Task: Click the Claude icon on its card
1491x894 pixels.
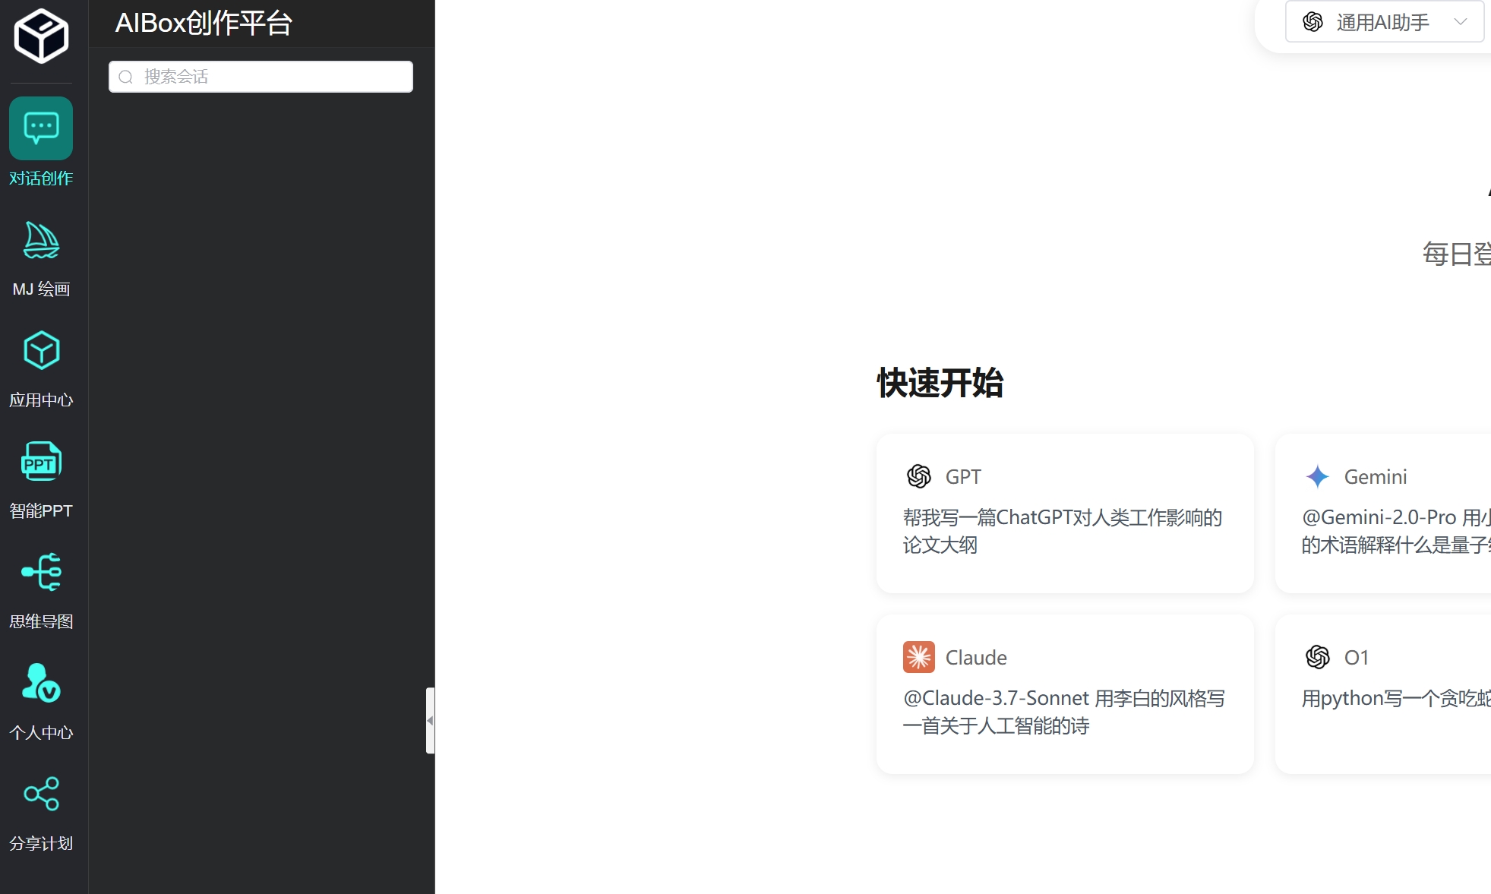Action: coord(919,657)
